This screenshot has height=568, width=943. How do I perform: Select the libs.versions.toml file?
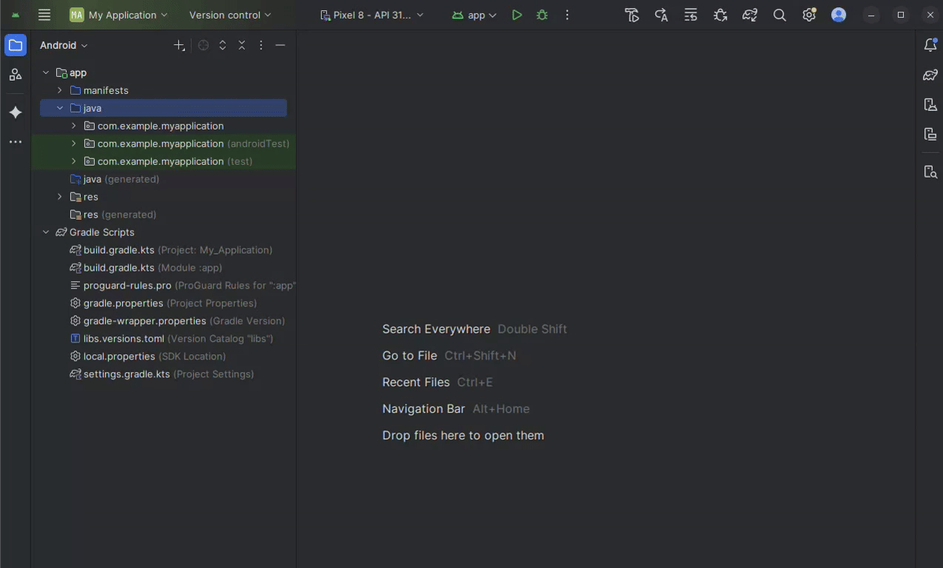(124, 339)
